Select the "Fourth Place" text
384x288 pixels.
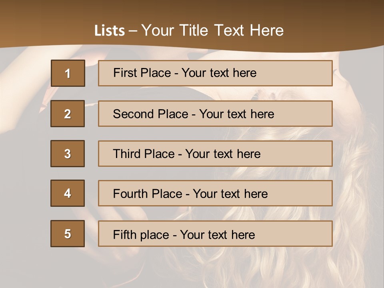coord(147,194)
